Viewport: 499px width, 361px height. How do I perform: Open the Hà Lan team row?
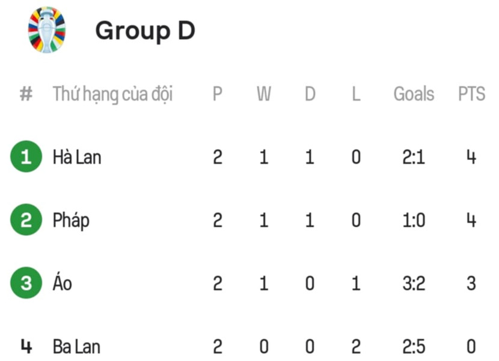point(77,158)
